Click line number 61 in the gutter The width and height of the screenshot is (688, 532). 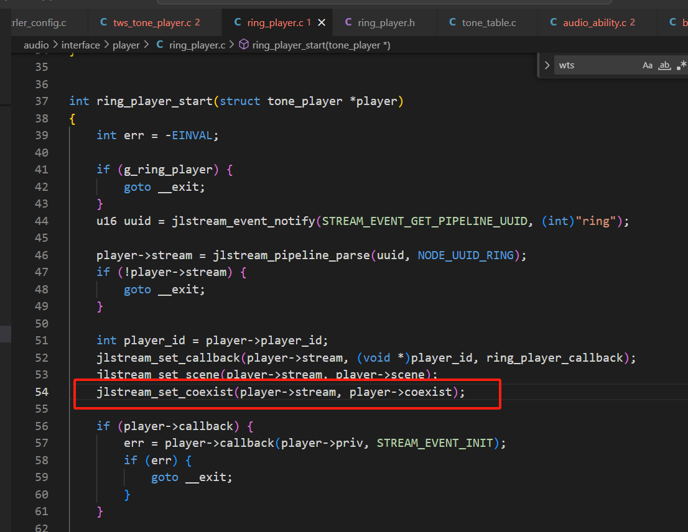(42, 511)
